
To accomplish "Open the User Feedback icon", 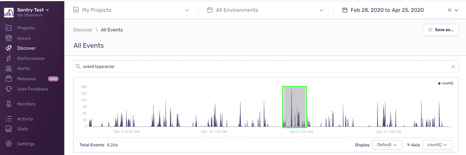I will pyautogui.click(x=9, y=89).
